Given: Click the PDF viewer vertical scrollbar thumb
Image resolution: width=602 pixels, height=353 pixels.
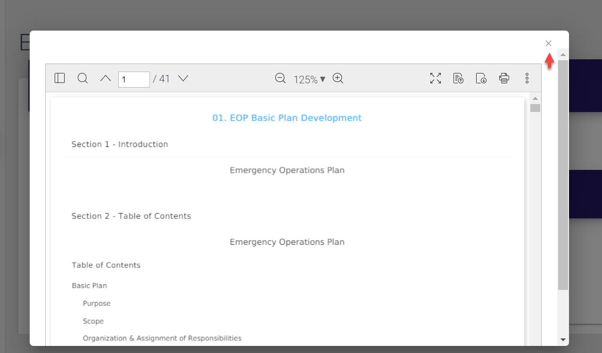Looking at the screenshot, I should [x=535, y=108].
